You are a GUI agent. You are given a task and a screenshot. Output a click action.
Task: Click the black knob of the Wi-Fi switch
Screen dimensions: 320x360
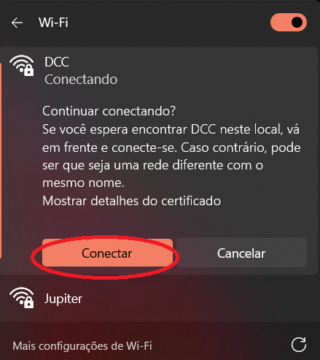297,23
